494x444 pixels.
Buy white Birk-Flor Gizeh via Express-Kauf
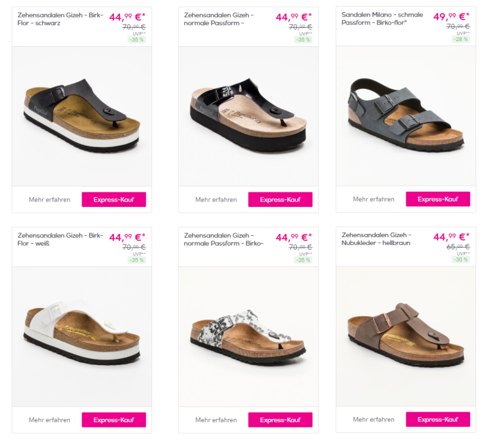[x=113, y=420]
